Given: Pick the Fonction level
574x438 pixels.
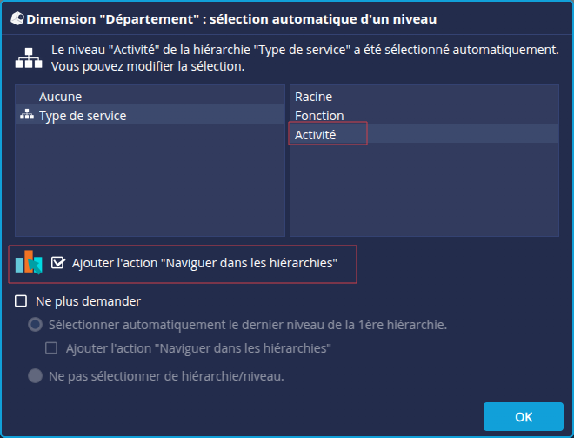Looking at the screenshot, I should [319, 116].
